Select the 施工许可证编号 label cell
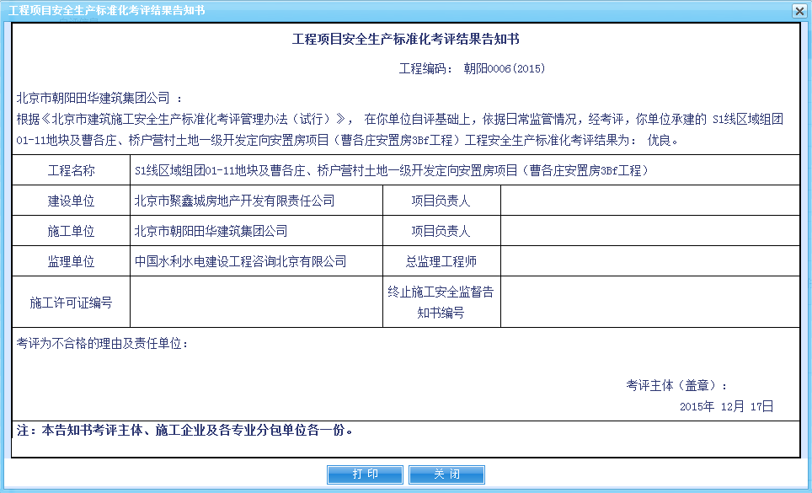812x493 pixels. pyautogui.click(x=71, y=302)
